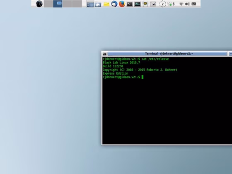Launch the speaker audio player icon
This screenshot has width=232, height=174.
click(x=145, y=4)
